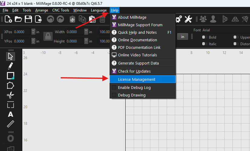Click the YPos value field
Viewport: 250px width, 151px height.
[22, 41]
